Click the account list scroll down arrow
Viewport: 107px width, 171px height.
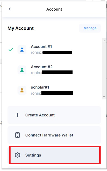tap(104, 97)
